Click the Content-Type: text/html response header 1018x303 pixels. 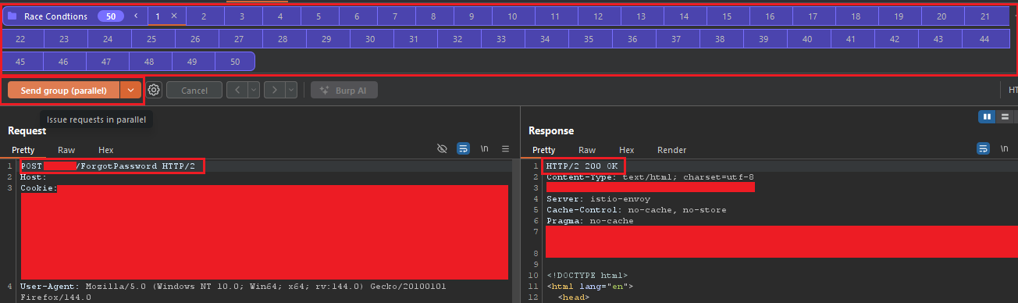[650, 177]
